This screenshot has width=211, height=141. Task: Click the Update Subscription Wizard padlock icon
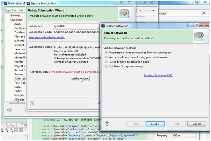(124, 14)
